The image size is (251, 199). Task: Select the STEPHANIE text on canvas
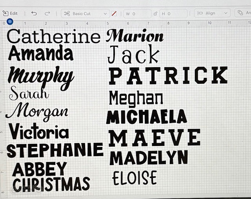coord(55,150)
